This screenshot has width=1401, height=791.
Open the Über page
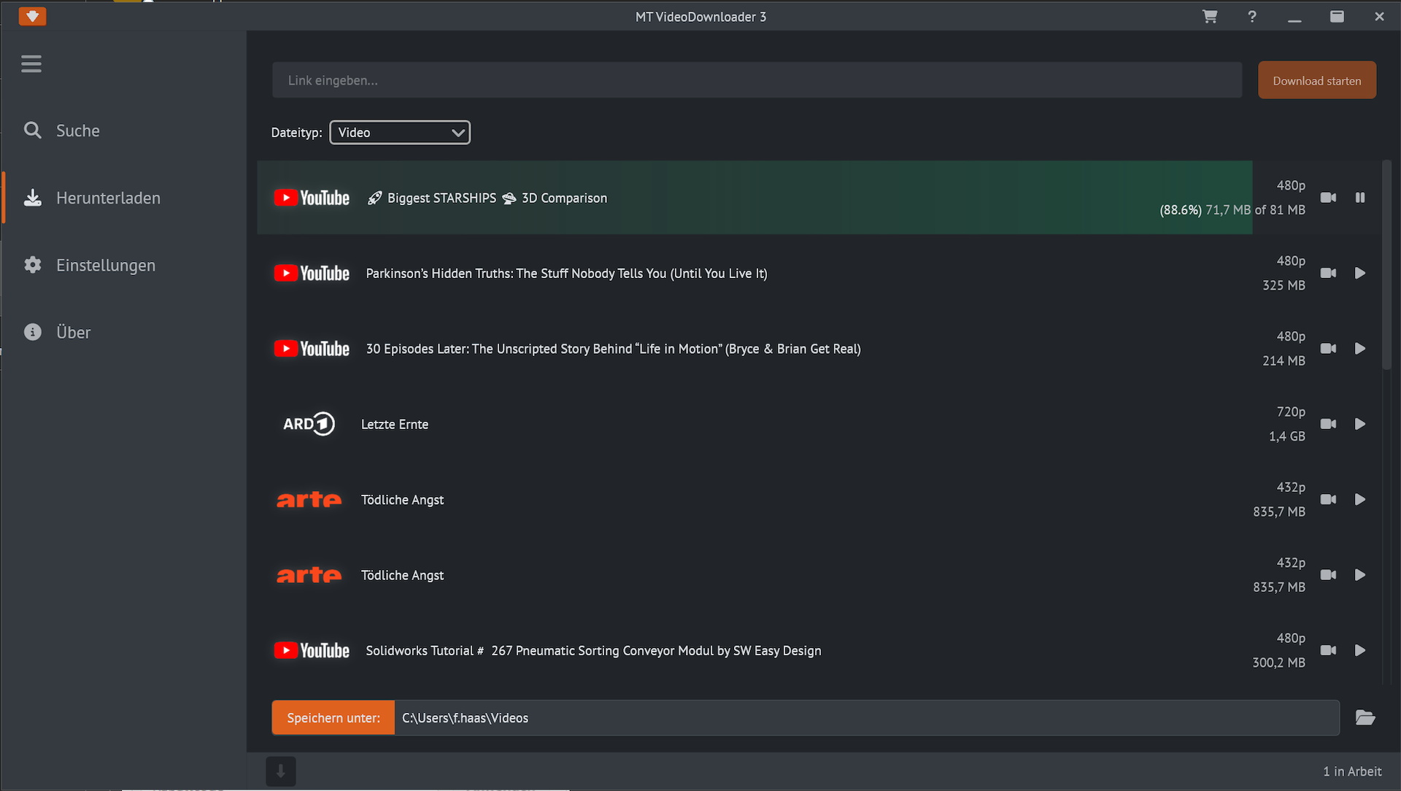73,332
